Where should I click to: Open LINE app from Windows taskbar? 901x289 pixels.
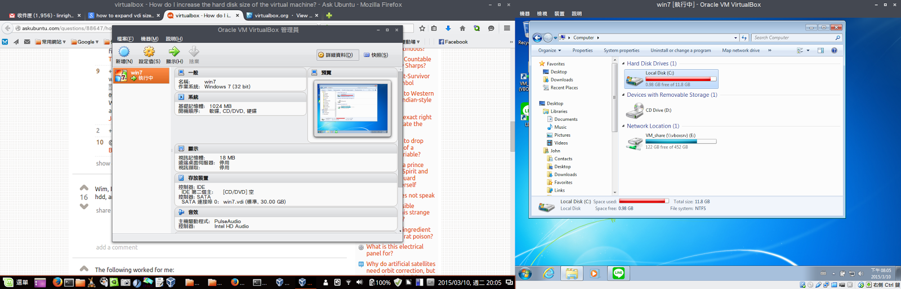pyautogui.click(x=618, y=274)
